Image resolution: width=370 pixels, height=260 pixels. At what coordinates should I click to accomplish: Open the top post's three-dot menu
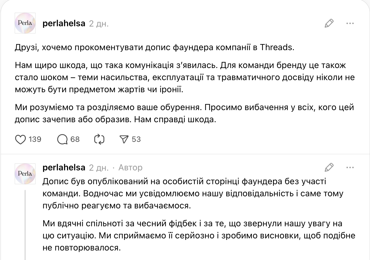(350, 23)
